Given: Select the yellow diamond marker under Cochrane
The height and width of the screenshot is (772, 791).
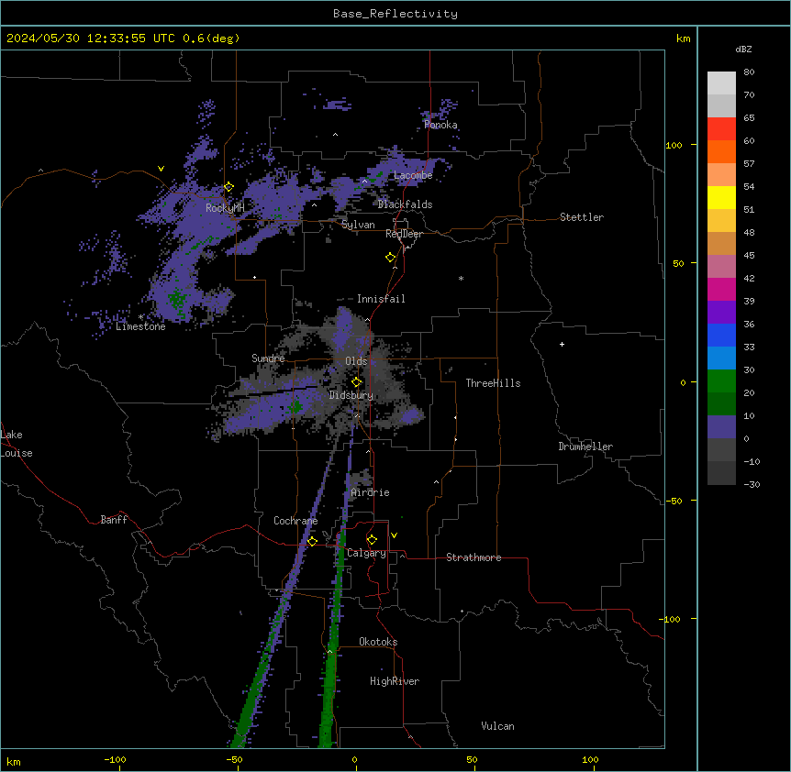Looking at the screenshot, I should pyautogui.click(x=312, y=541).
